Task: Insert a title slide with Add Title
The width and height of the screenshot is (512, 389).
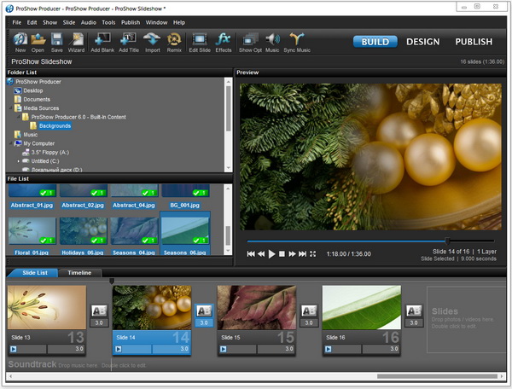Action: point(129,43)
